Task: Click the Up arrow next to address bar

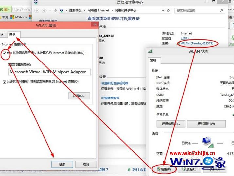Action: click(x=56, y=11)
